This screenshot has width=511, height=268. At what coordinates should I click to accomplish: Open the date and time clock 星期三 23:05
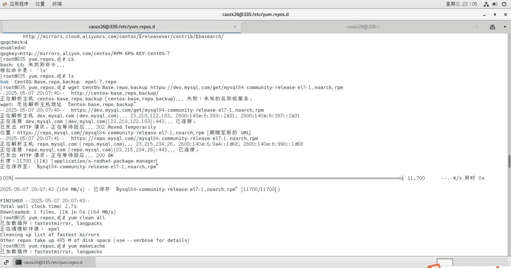(x=461, y=4)
